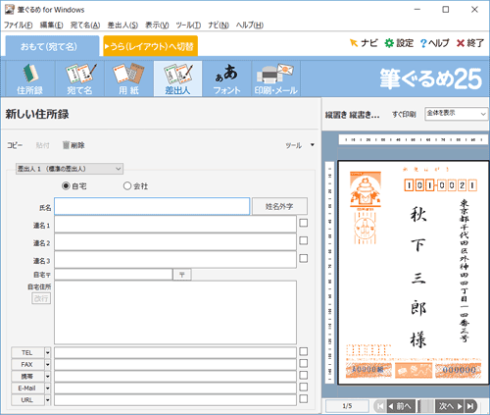Open the フォント font settings icon
This screenshot has height=415, width=490.
pos(226,78)
